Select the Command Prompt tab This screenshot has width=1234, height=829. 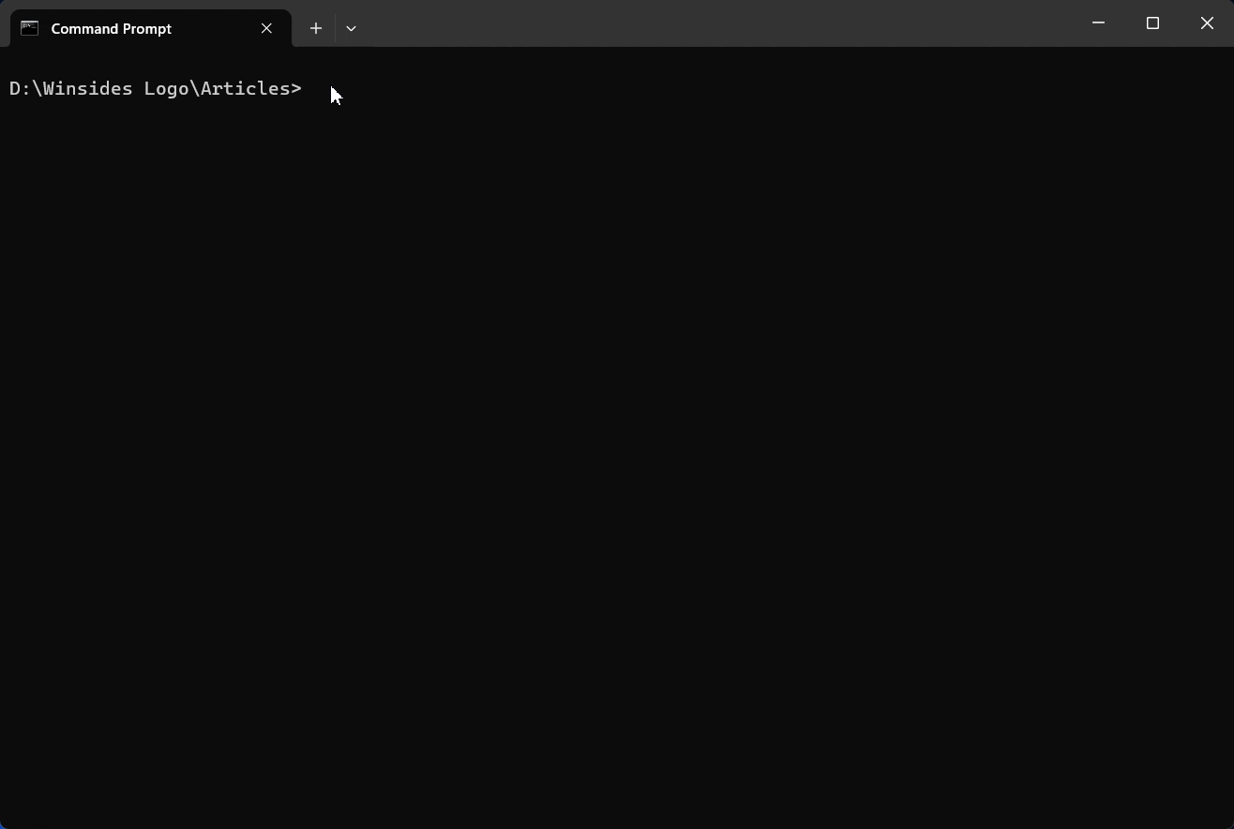pyautogui.click(x=151, y=28)
